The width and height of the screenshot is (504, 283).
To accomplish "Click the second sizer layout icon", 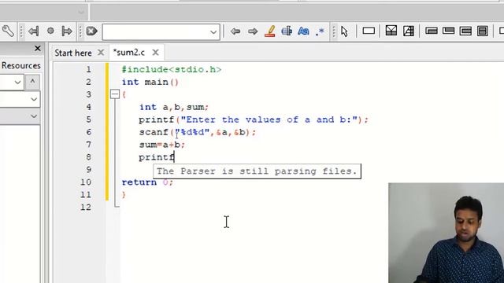I will 448,31.
